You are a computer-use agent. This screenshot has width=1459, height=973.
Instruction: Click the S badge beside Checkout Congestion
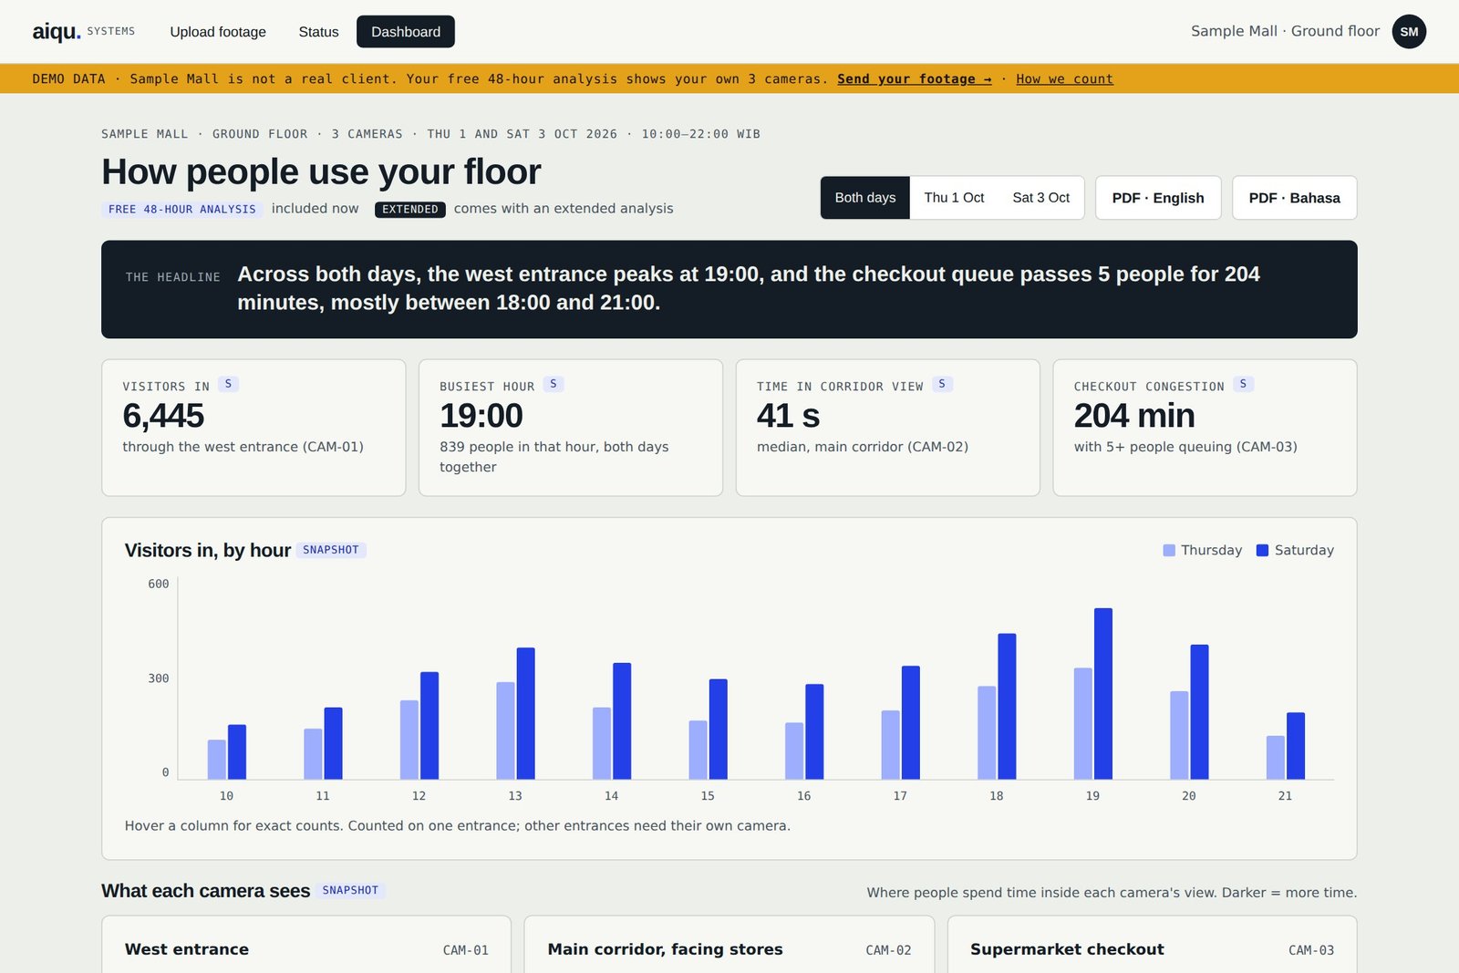coord(1243,384)
